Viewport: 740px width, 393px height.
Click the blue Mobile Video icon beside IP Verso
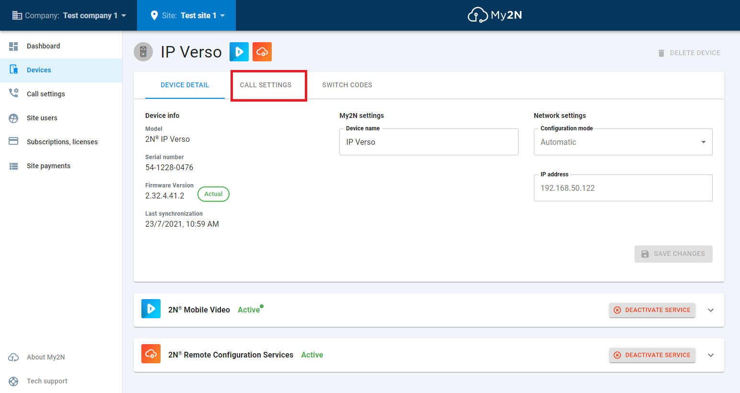click(x=239, y=51)
